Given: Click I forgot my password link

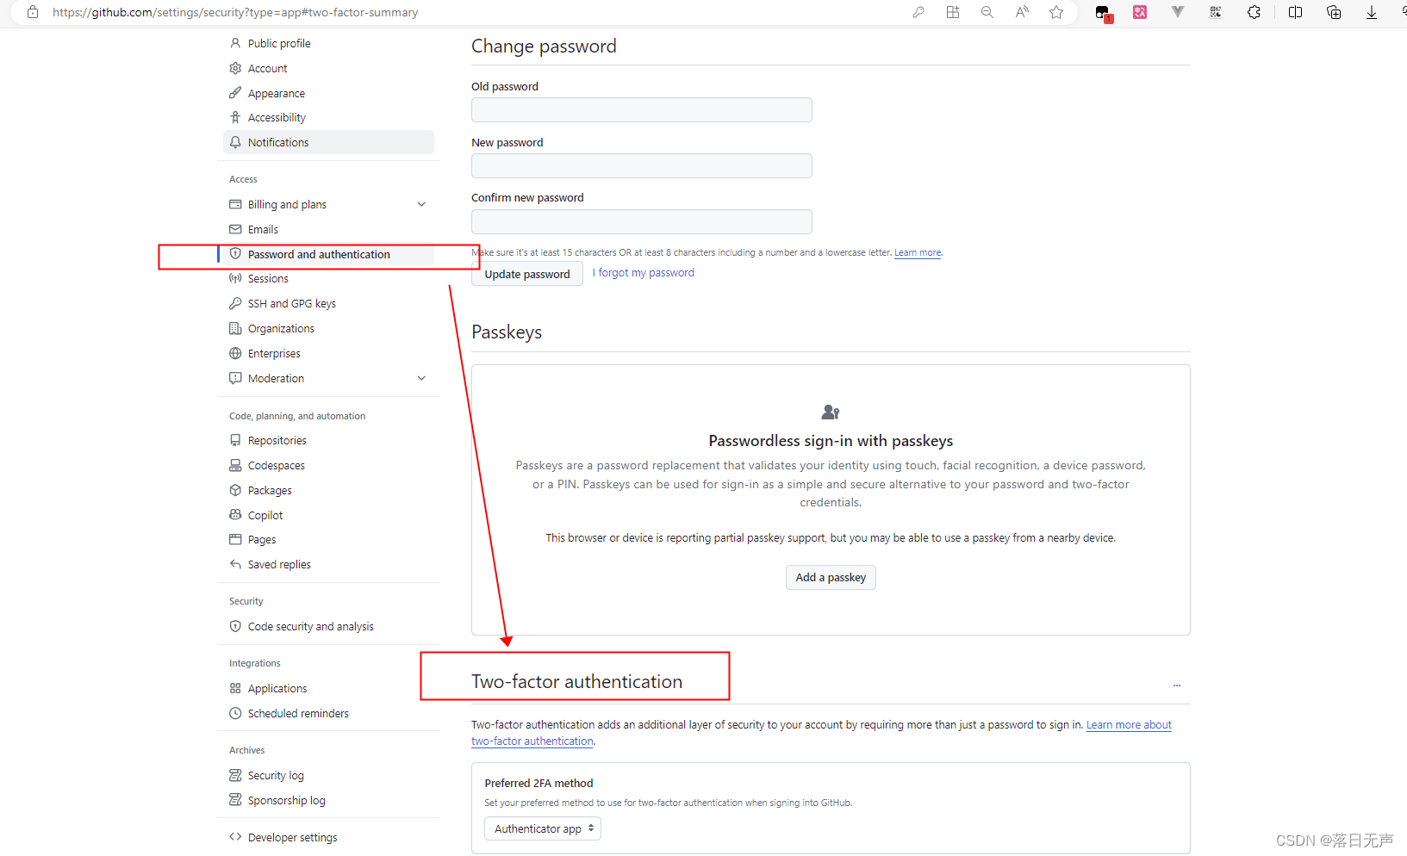Looking at the screenshot, I should pos(643,272).
